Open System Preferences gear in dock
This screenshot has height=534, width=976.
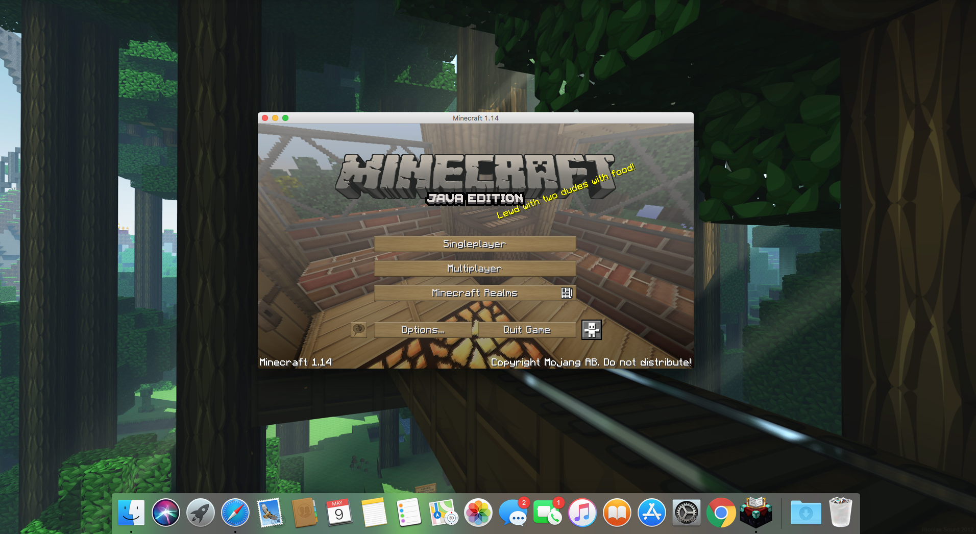(687, 513)
